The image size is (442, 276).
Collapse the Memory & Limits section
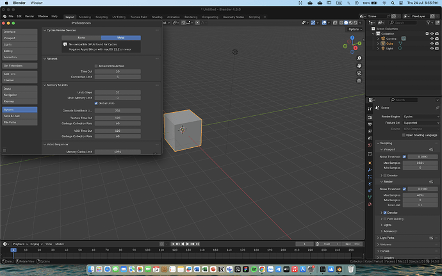[x=45, y=85]
